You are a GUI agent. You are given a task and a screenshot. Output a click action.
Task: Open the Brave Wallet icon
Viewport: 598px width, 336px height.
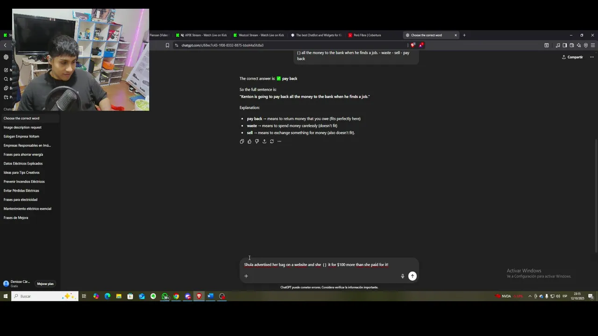coord(571,45)
